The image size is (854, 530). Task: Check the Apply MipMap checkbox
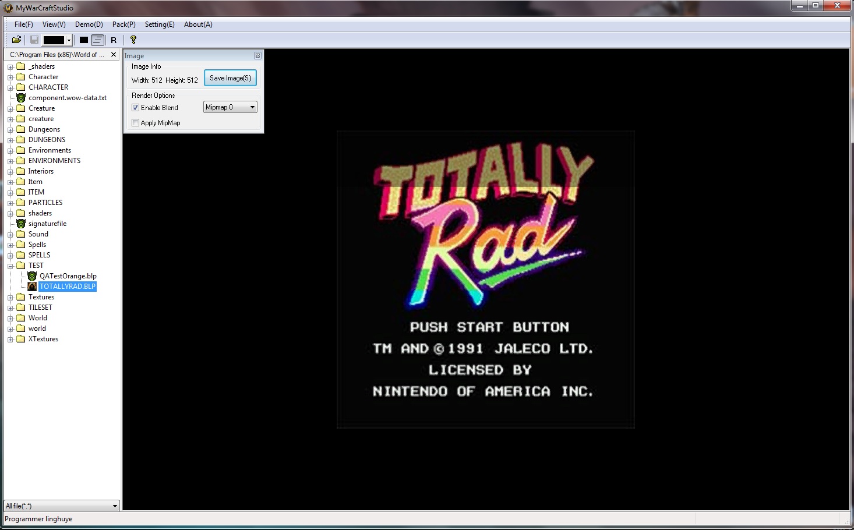pos(136,123)
